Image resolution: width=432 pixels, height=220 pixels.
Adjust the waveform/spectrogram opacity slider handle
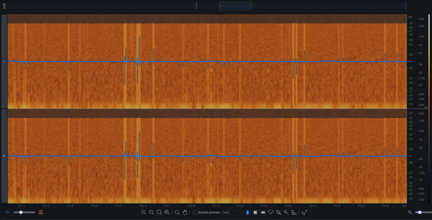pyautogui.click(x=21, y=212)
